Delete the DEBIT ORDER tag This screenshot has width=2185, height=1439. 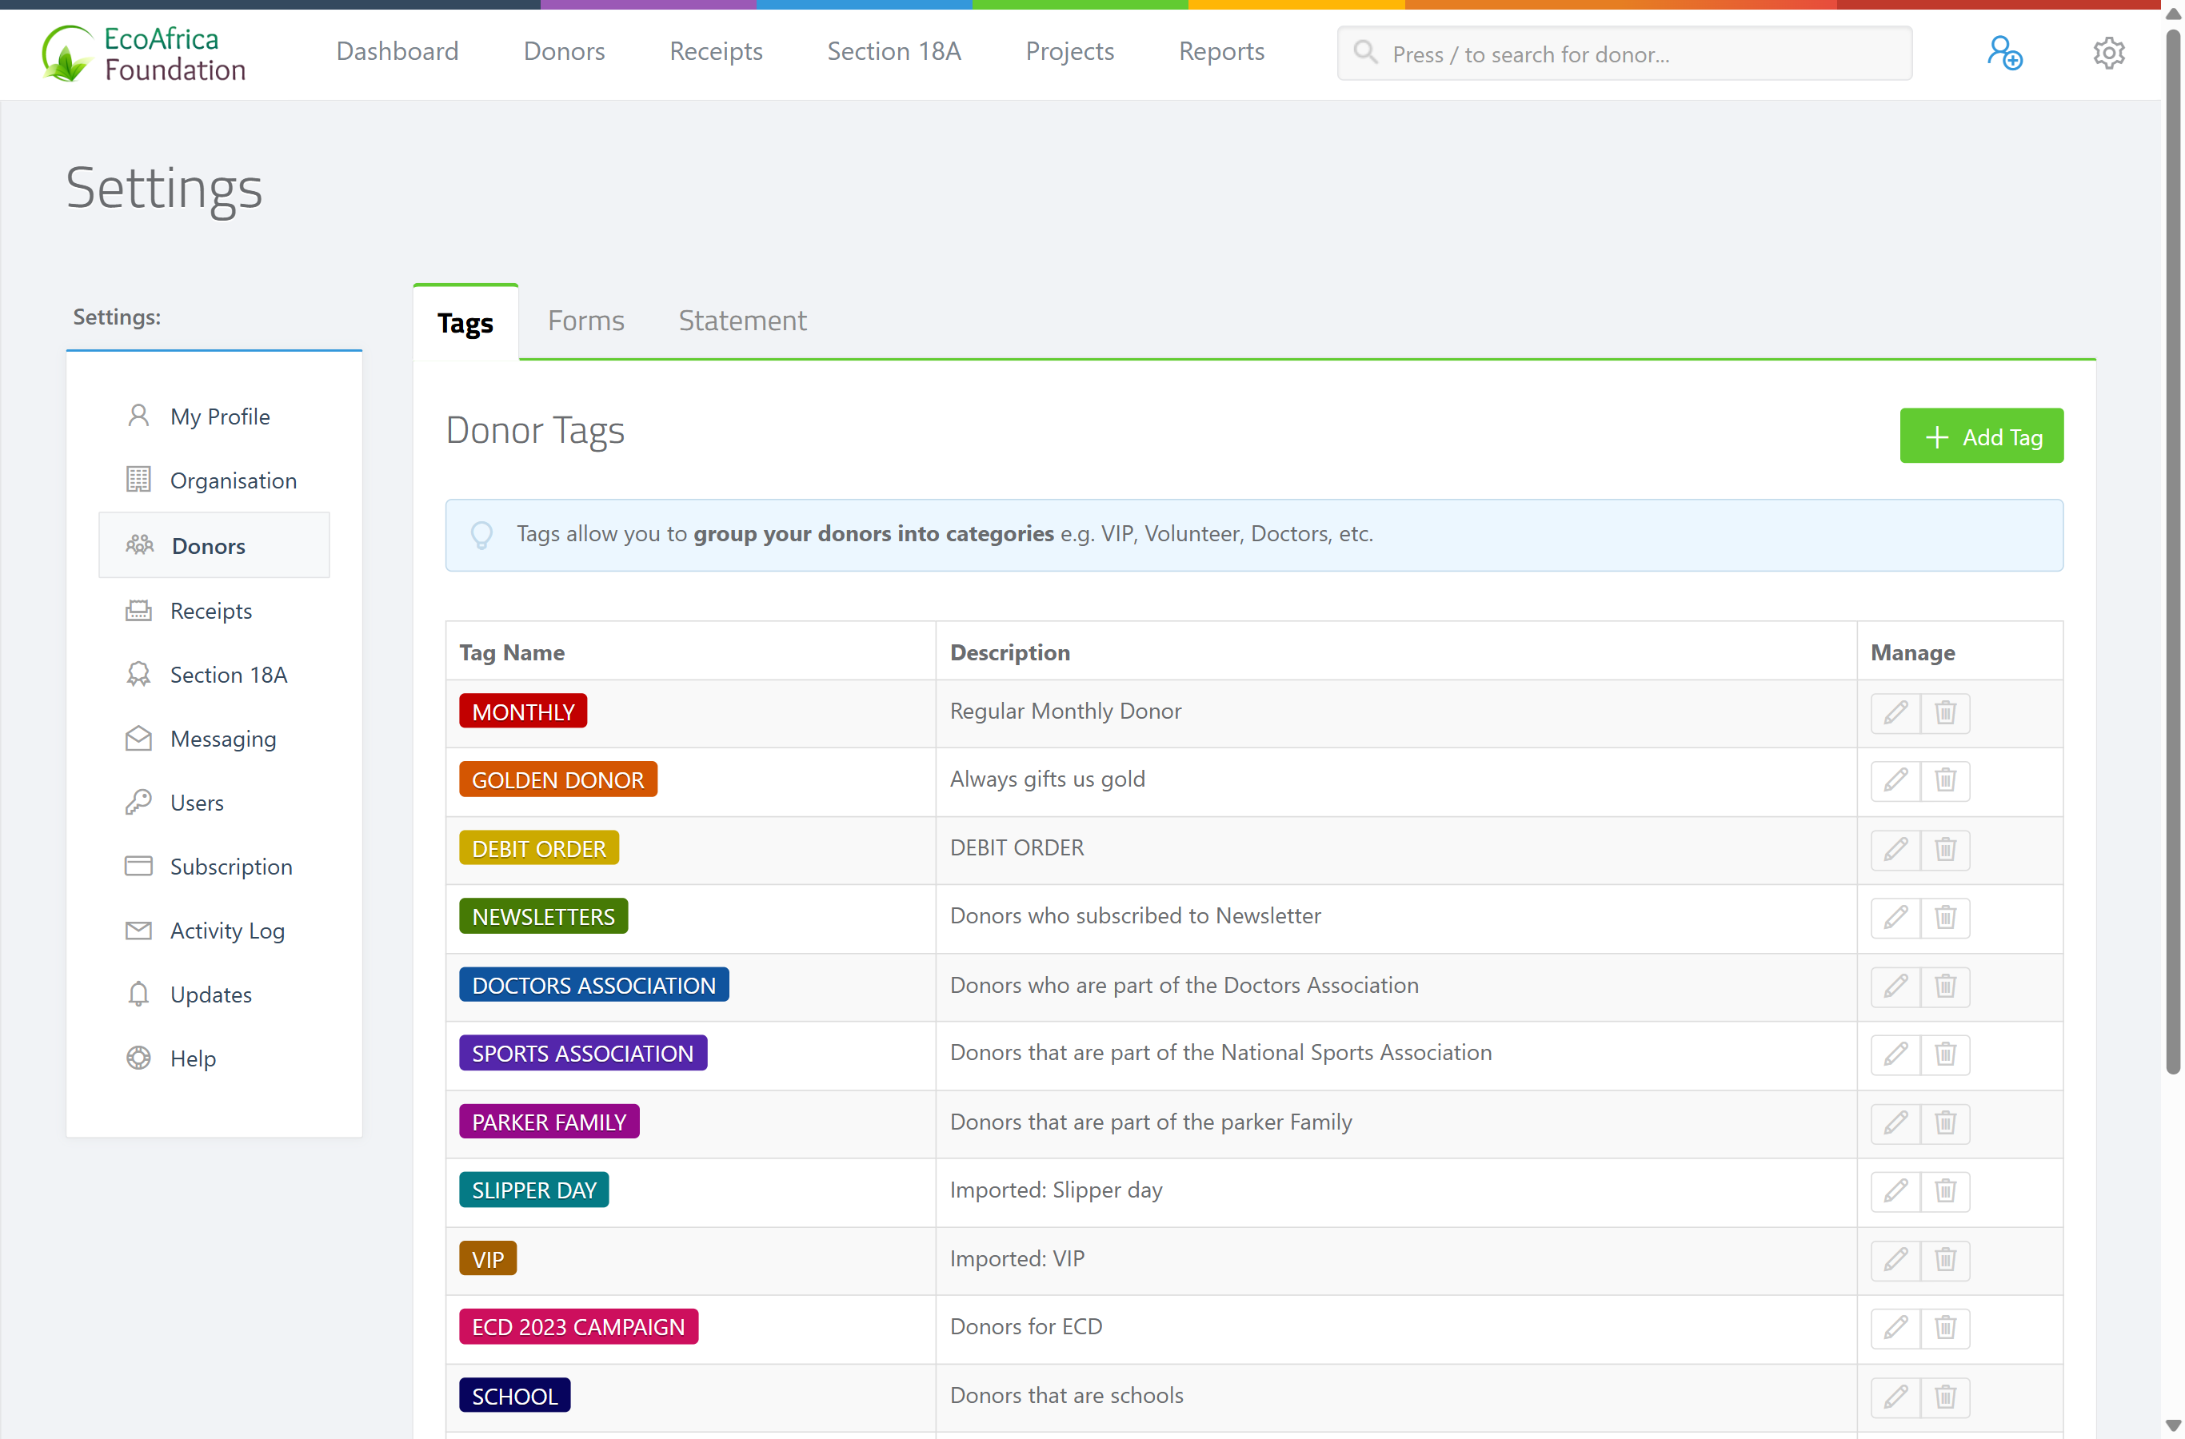coord(1944,849)
